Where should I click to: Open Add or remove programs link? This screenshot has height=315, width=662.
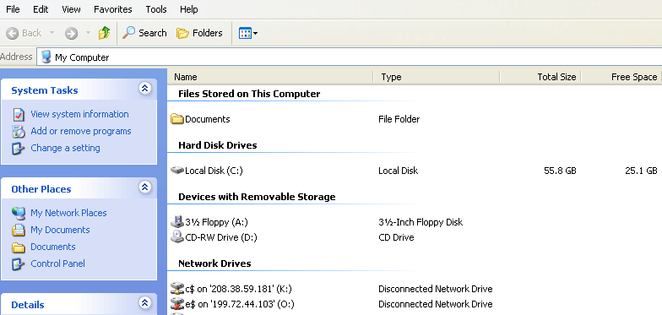point(81,131)
